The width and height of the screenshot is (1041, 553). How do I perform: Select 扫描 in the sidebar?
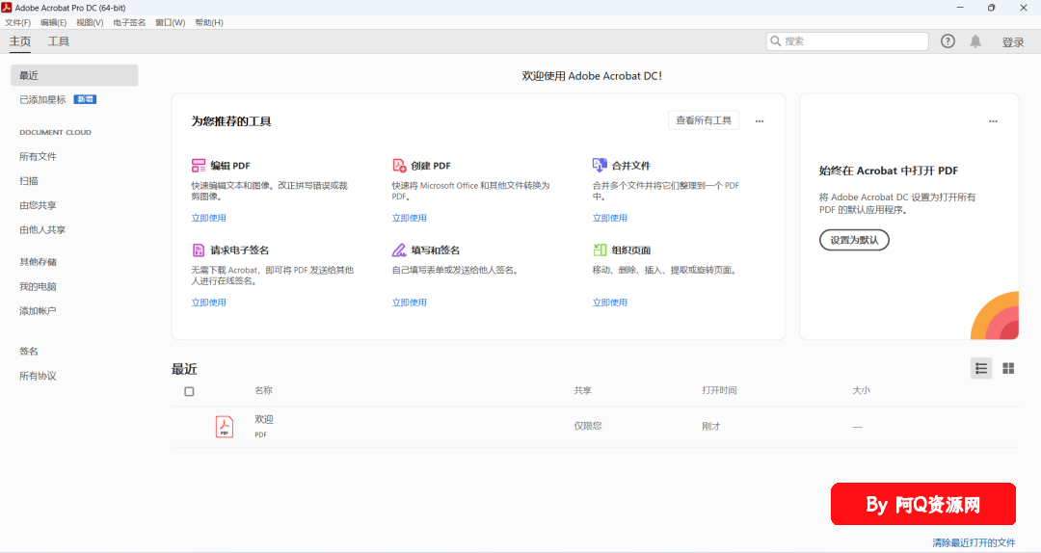29,180
